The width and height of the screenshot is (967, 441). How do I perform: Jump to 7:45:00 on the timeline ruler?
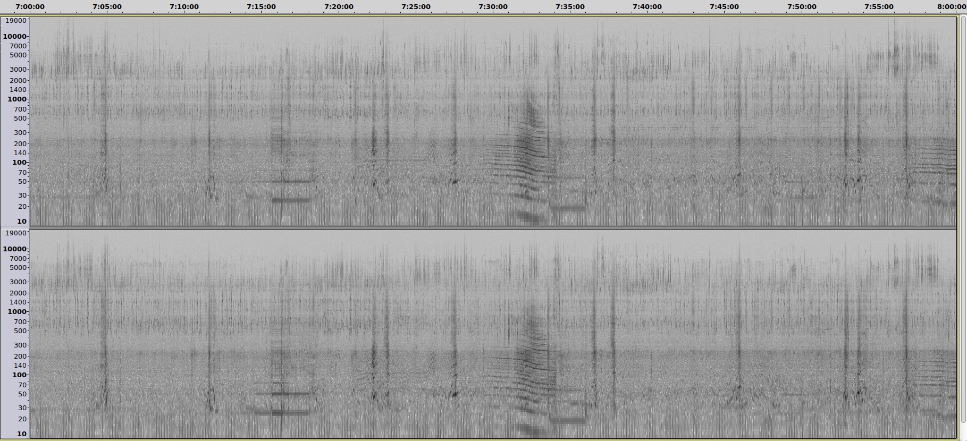point(724,7)
